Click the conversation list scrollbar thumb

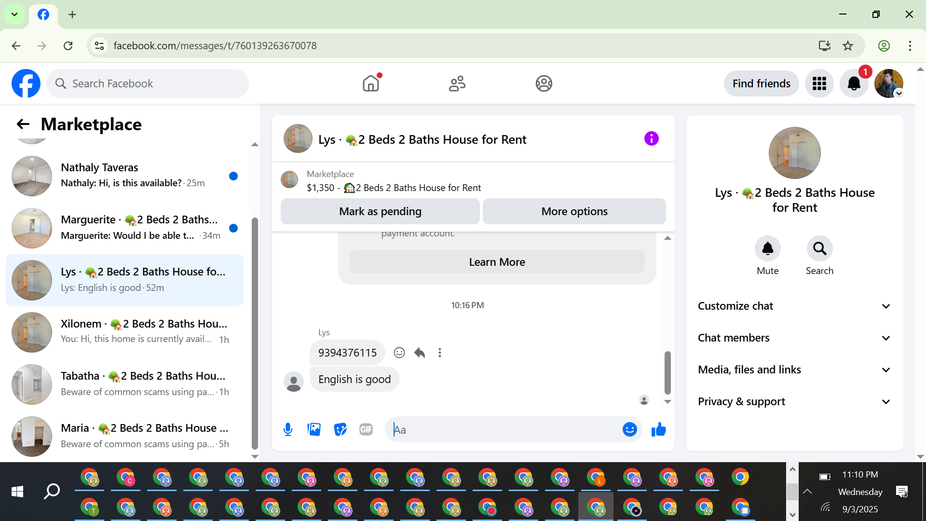(x=255, y=333)
